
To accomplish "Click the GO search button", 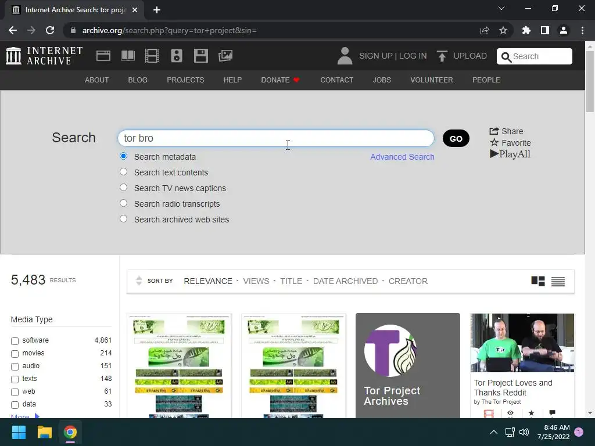I will coord(456,138).
